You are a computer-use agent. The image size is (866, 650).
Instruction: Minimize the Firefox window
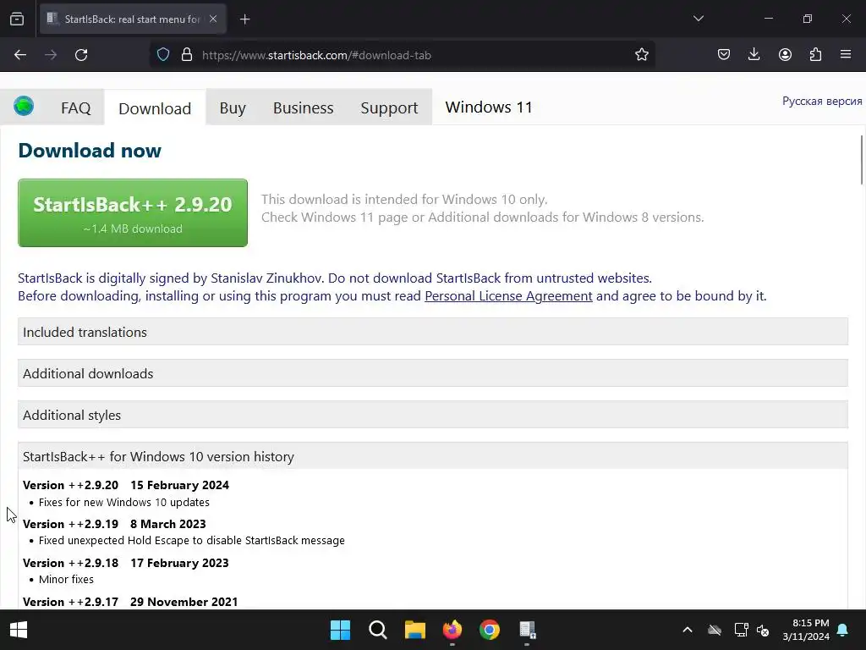tap(769, 19)
